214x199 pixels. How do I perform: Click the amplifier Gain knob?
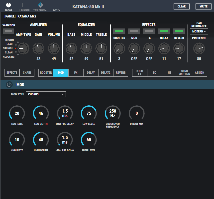point(38,48)
